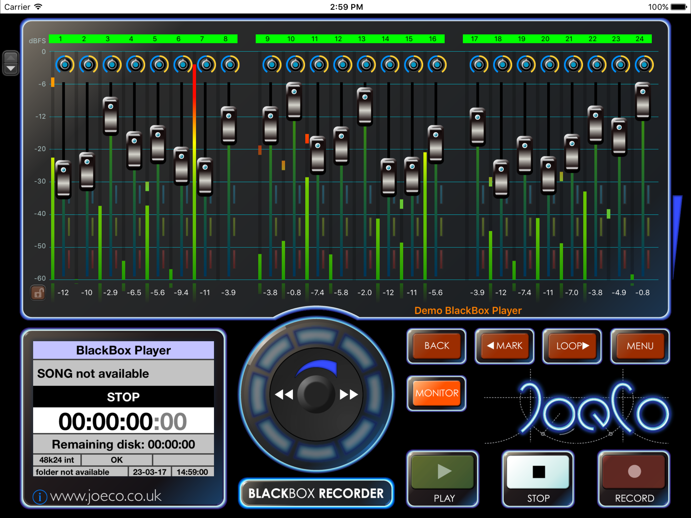Click the channel 13 fader handle
691x518 pixels.
pyautogui.click(x=365, y=106)
